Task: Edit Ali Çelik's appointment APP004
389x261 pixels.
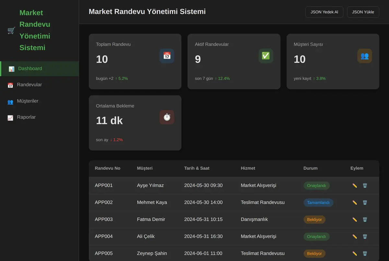Action: coord(355,236)
